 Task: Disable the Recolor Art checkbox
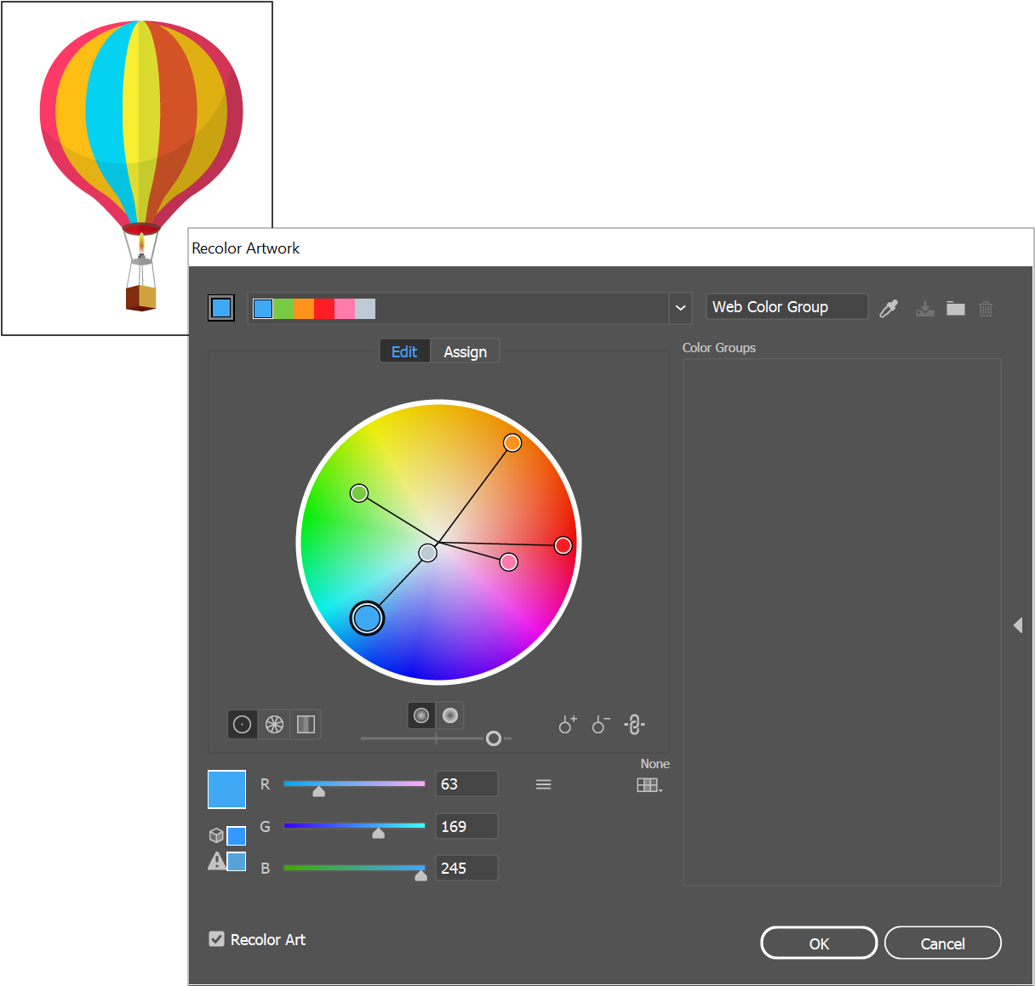point(215,938)
